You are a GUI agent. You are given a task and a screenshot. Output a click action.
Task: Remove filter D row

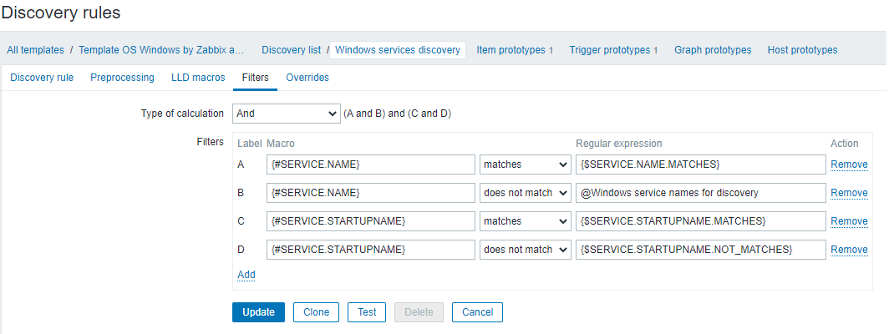pos(849,250)
